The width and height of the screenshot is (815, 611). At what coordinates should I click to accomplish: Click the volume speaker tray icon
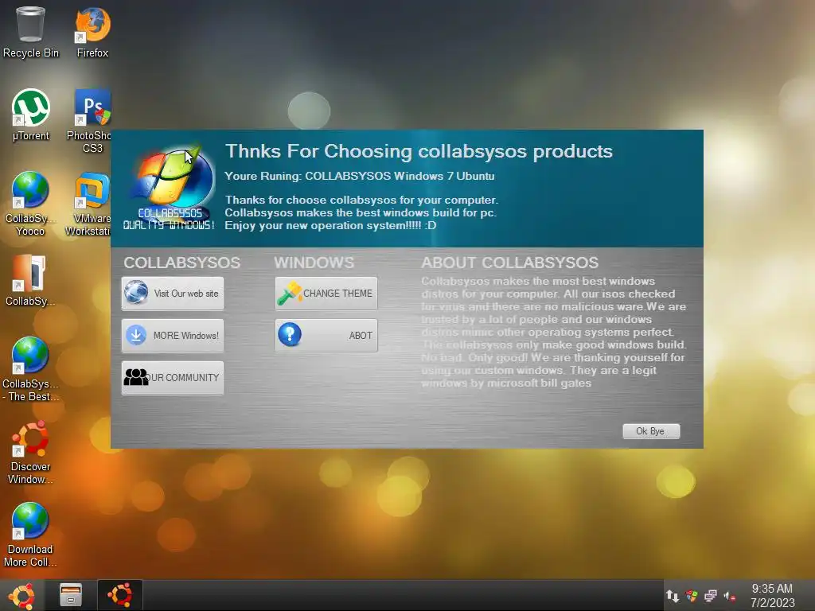[729, 597]
